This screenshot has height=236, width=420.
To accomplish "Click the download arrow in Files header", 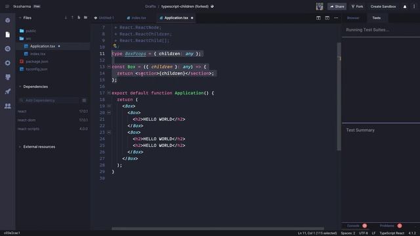I will click(x=66, y=18).
